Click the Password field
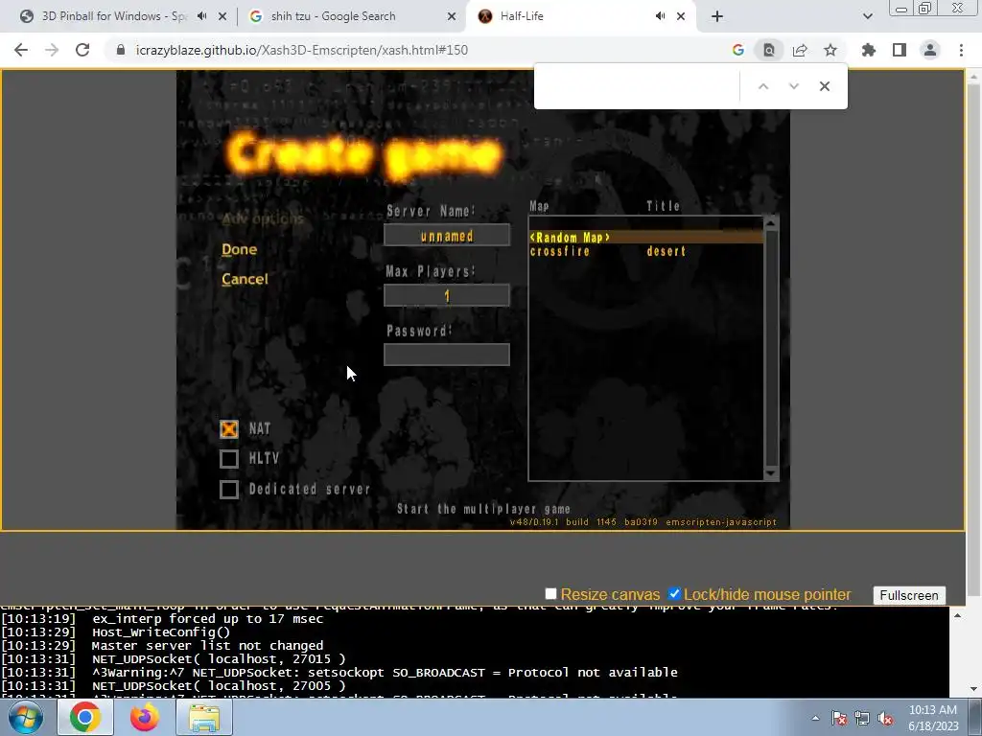Viewport: 982px width, 736px height. pos(447,355)
